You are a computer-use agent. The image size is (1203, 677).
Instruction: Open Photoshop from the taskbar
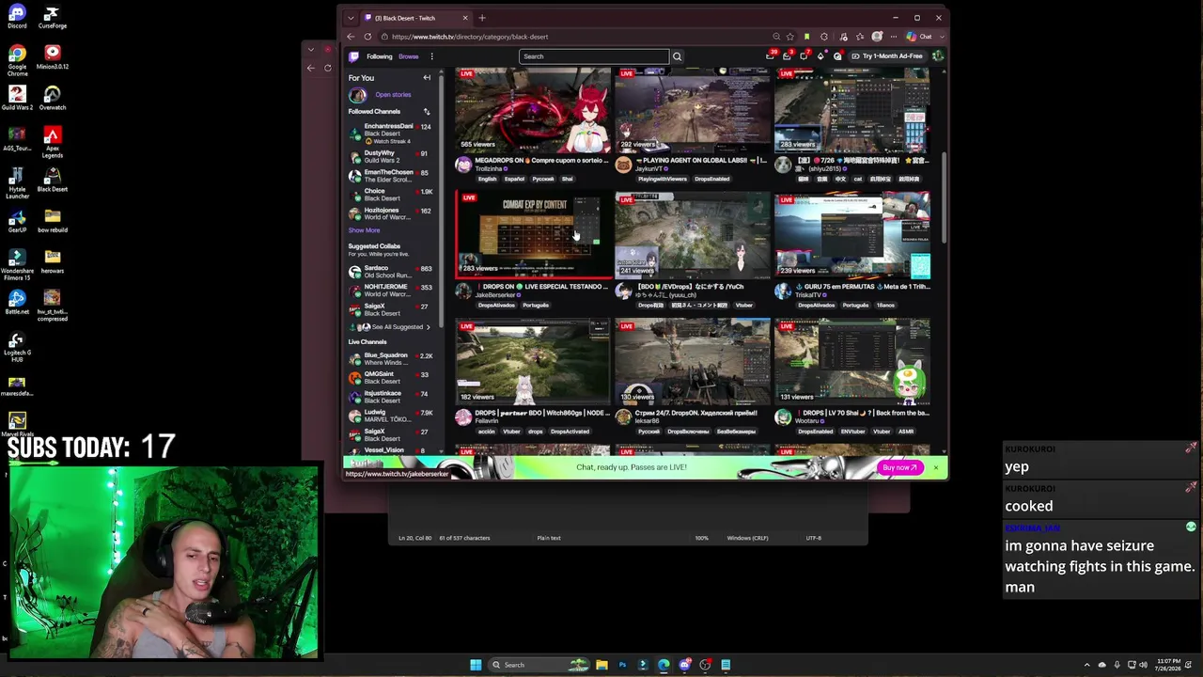[x=622, y=665]
